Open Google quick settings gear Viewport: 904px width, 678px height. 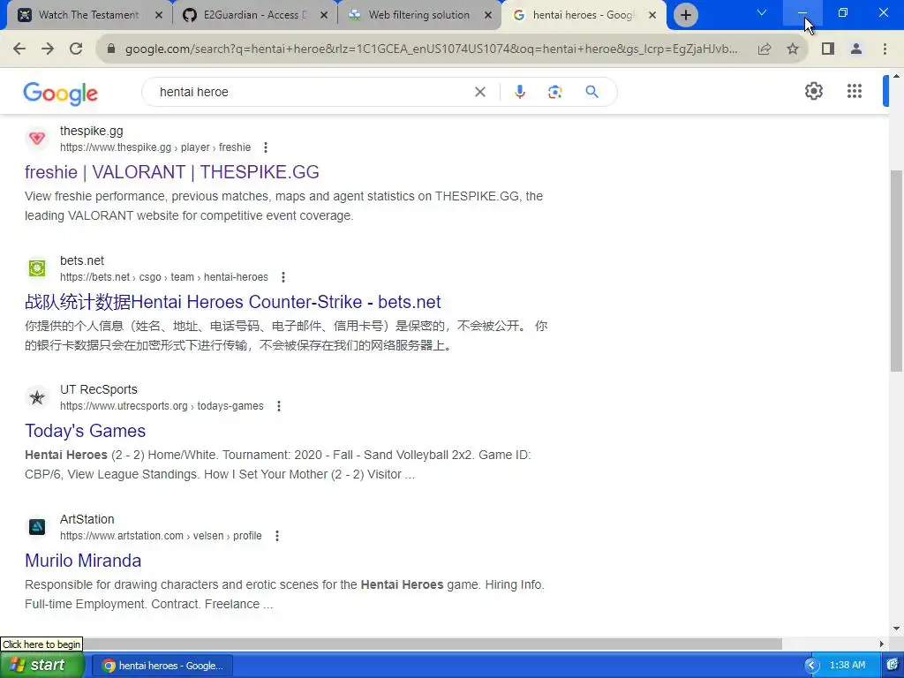click(813, 91)
